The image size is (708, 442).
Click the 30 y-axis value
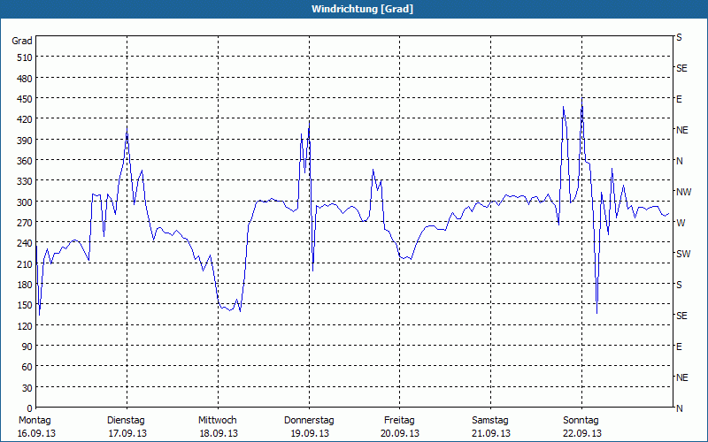point(27,388)
